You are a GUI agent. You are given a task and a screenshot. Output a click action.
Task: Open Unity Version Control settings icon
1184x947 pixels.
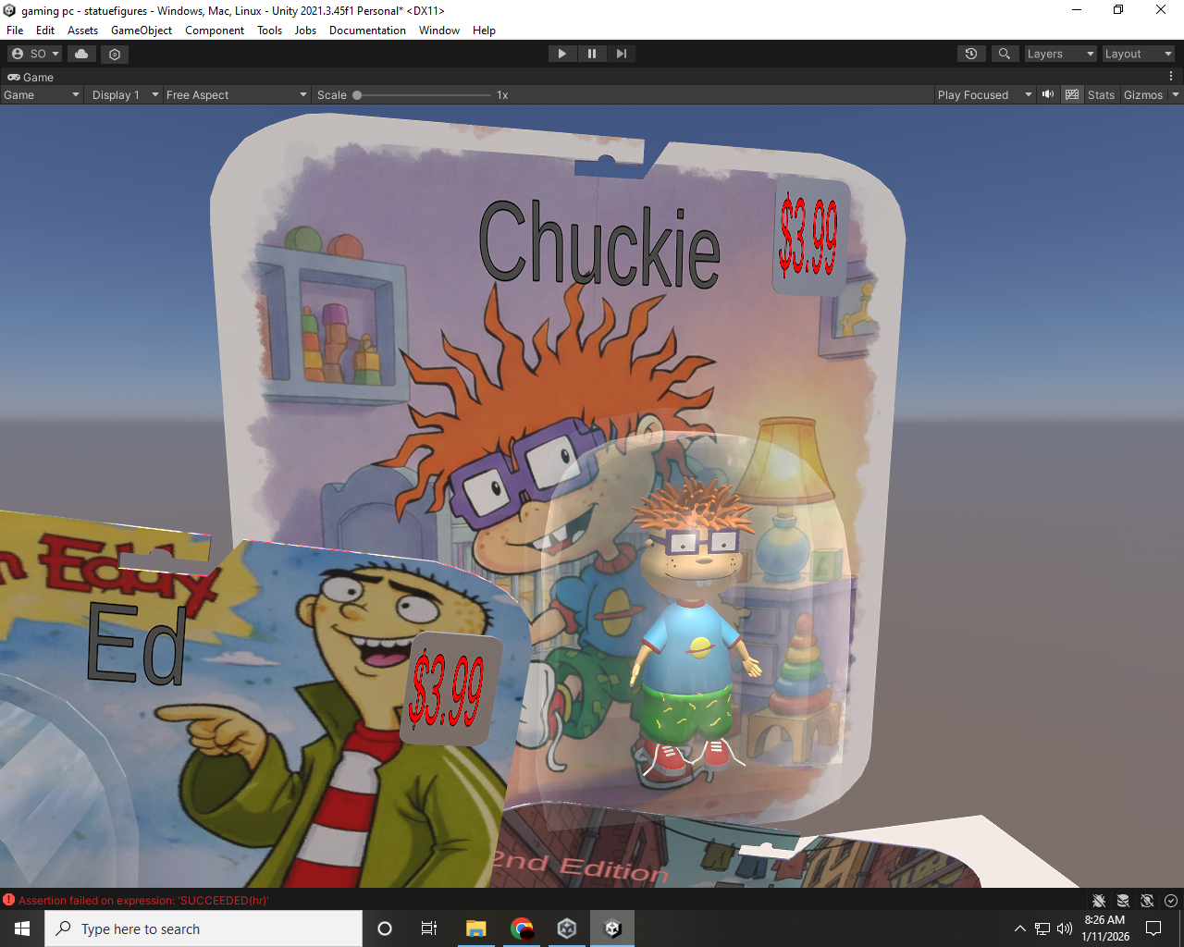[115, 54]
